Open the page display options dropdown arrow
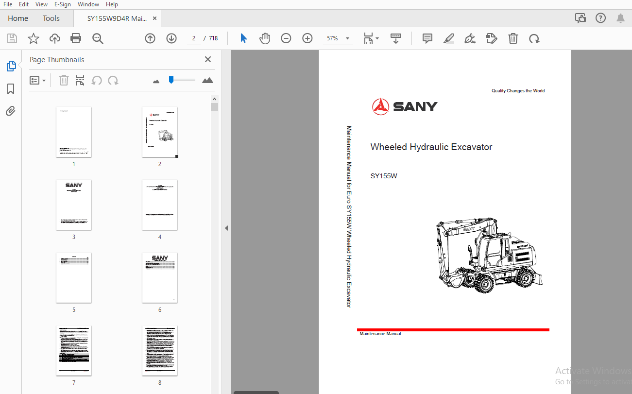Viewport: 632px width, 394px height. pos(377,38)
